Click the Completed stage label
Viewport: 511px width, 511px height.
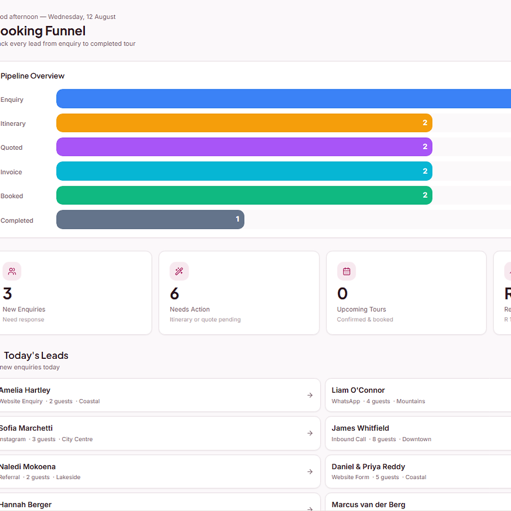point(17,220)
